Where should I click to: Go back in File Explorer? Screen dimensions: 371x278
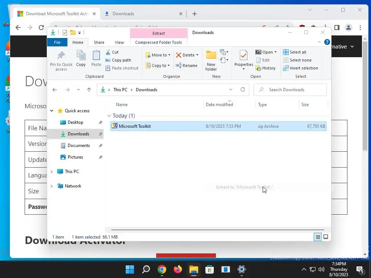point(55,90)
